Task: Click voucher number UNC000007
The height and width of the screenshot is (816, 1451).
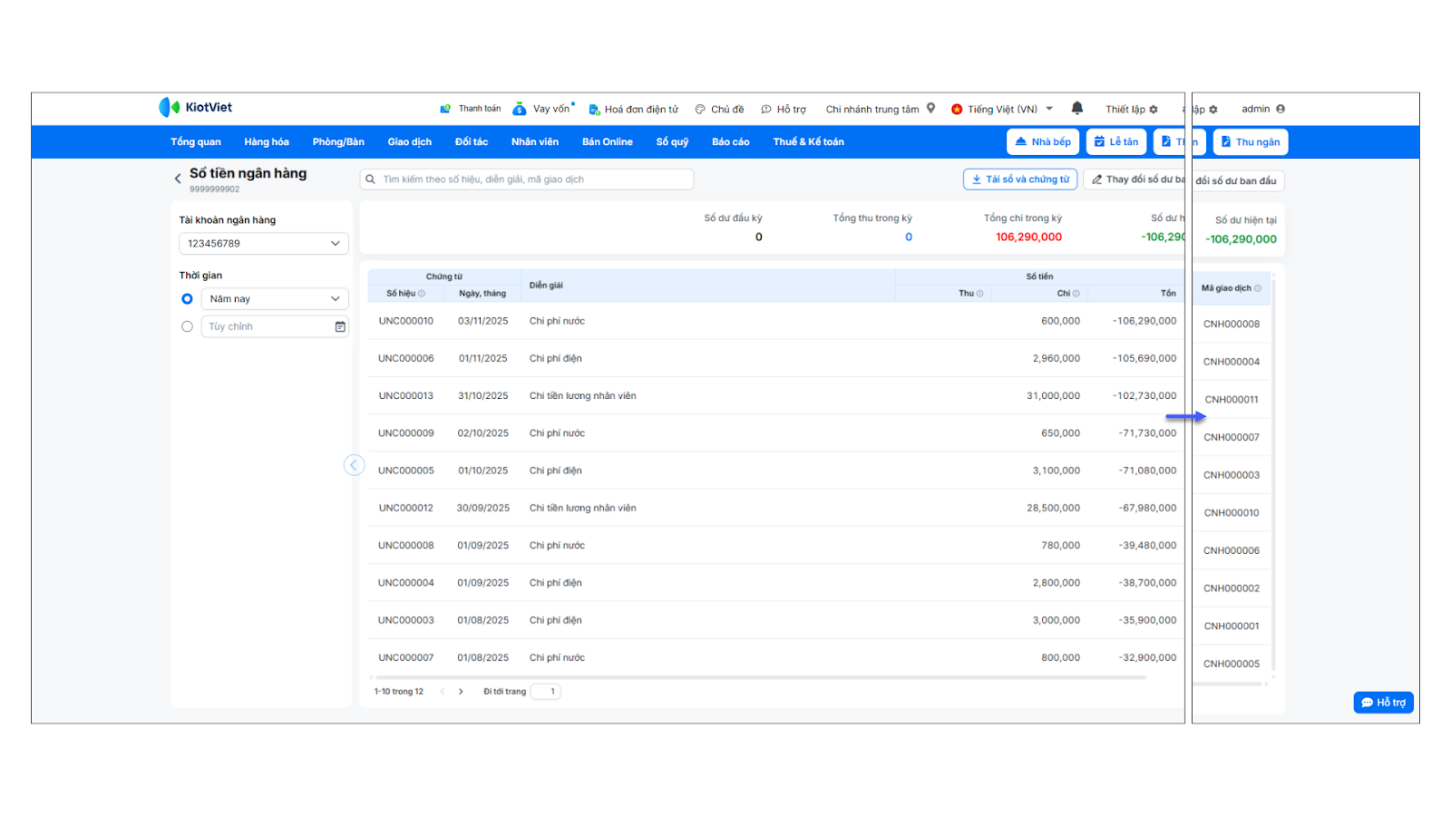Action: [406, 658]
